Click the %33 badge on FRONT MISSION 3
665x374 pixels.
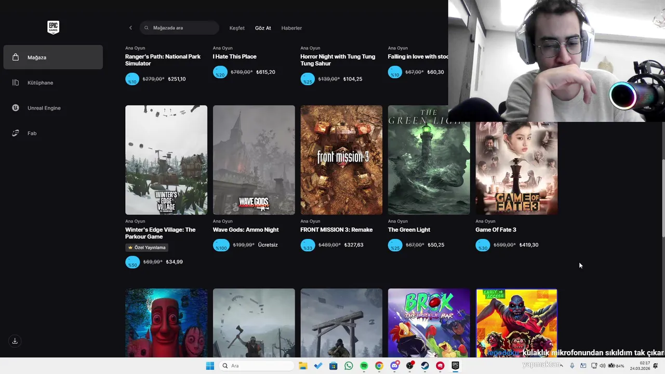[308, 245]
